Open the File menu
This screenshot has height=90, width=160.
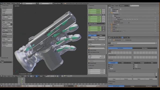point(4,3)
